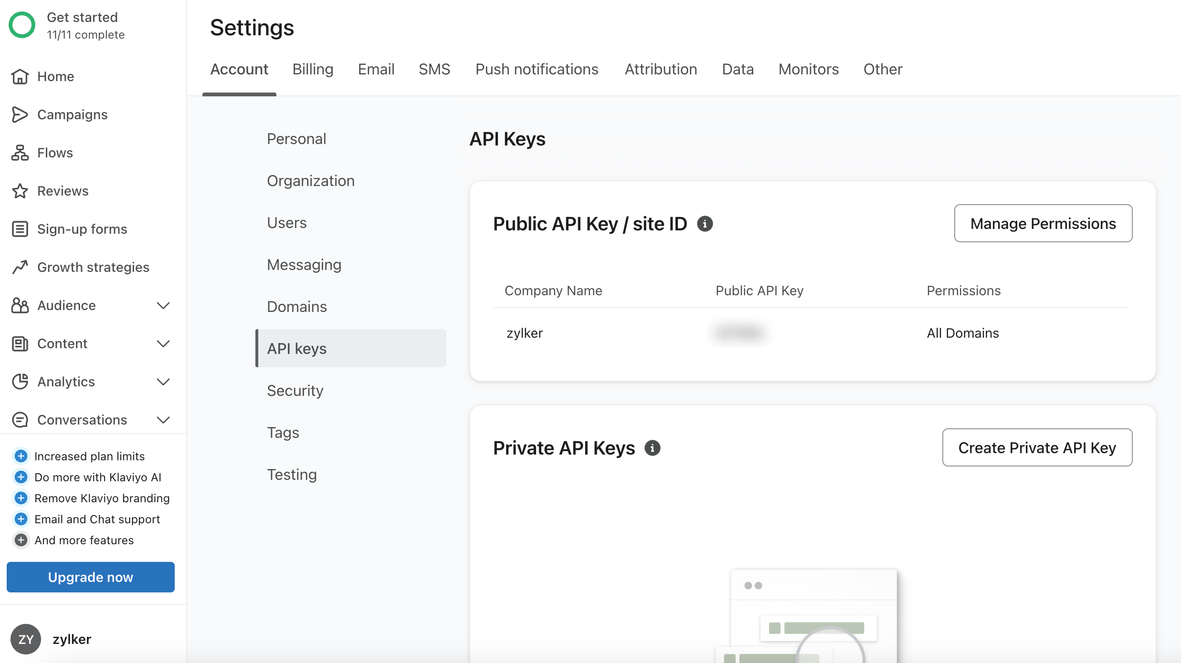Viewport: 1181px width, 663px height.
Task: Expand the Analytics section chevron
Action: (x=163, y=382)
